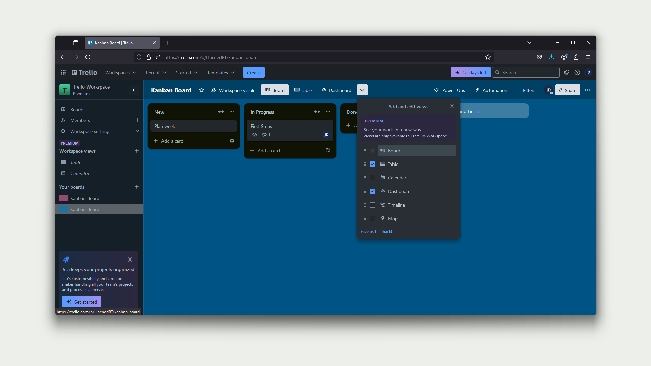Click the 13 days left trial button
This screenshot has width=651, height=366.
(x=471, y=72)
